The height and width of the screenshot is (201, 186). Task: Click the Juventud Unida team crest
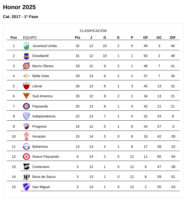tap(26, 46)
